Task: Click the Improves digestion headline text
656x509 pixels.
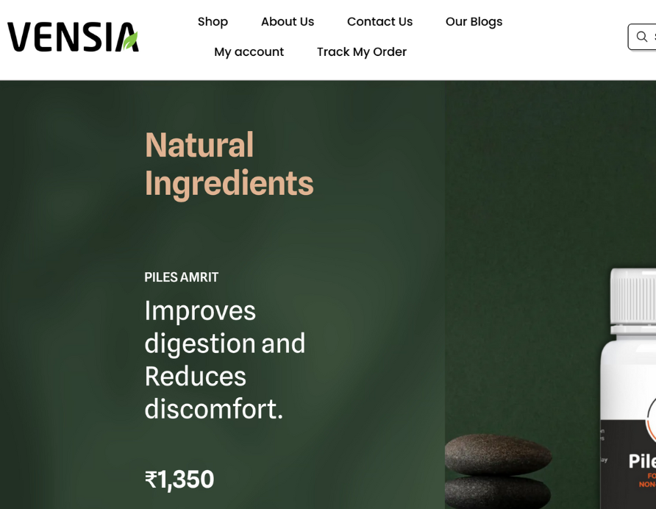Action: [x=224, y=360]
